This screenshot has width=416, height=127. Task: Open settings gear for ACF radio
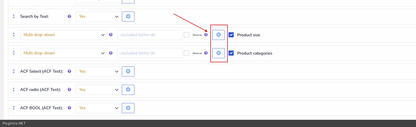tap(128, 90)
